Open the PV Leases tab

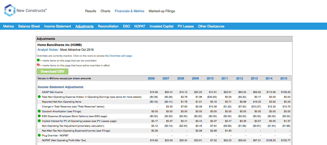[186, 26]
